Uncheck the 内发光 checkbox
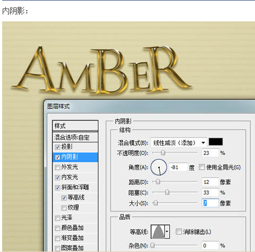This screenshot has width=255, height=252. coord(57,178)
